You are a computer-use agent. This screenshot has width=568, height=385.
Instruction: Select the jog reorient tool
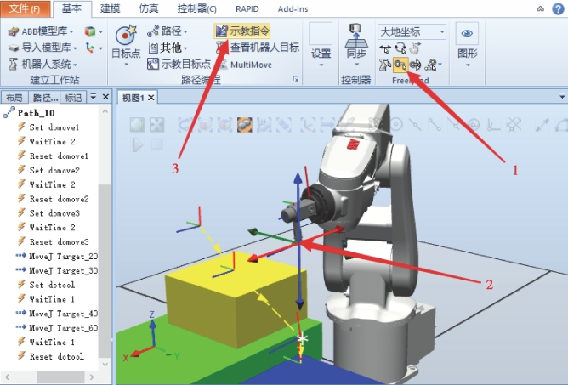click(415, 65)
